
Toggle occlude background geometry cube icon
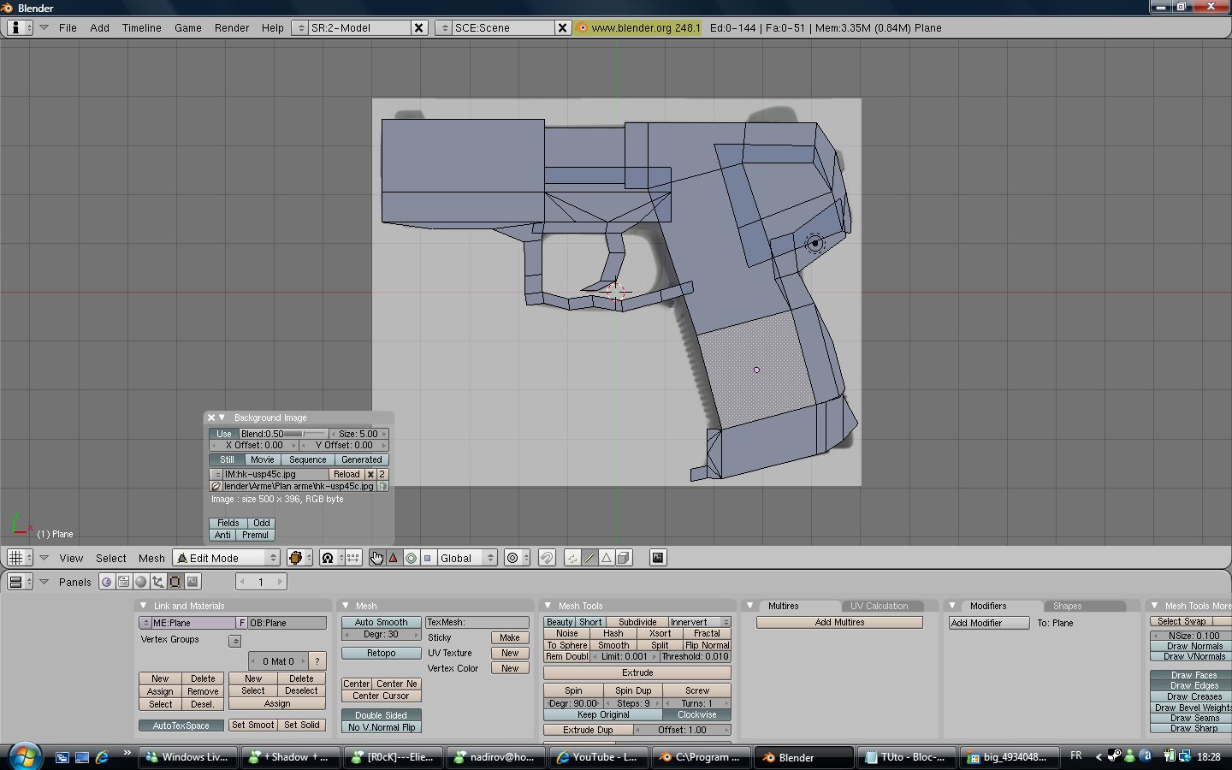(x=624, y=558)
